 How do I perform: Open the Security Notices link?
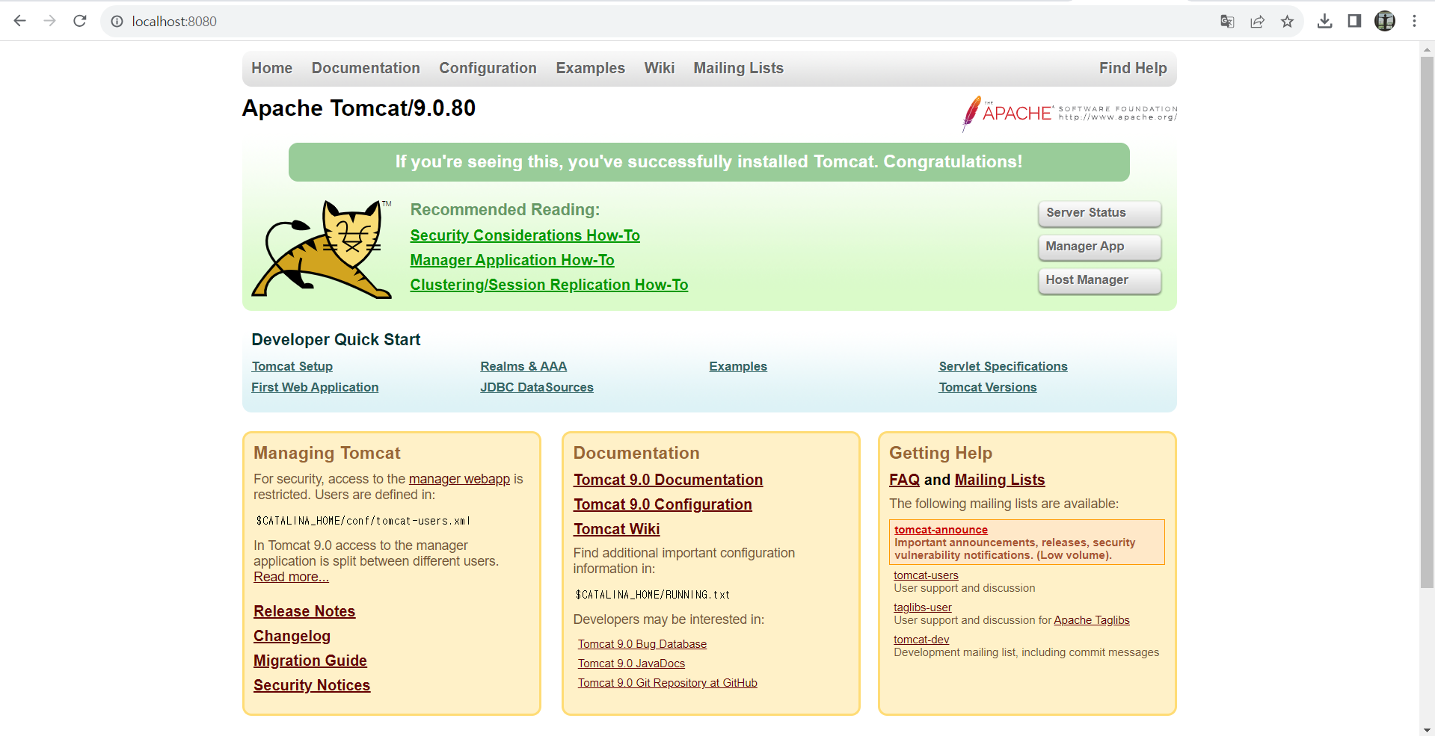coord(312,685)
